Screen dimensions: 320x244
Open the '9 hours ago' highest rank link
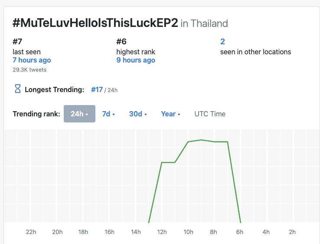point(136,60)
